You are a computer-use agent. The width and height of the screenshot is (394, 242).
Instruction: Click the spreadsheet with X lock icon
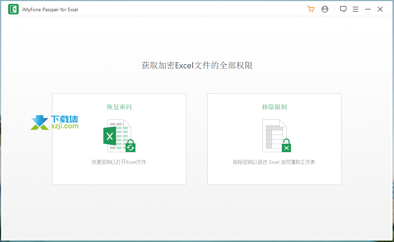click(277, 136)
